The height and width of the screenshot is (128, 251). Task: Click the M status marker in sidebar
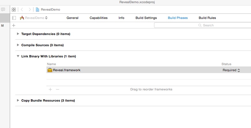click(x=2, y=26)
